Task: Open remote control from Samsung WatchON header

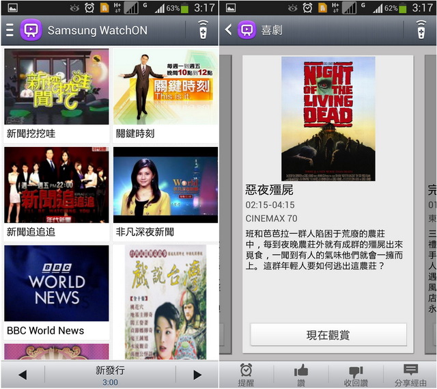Action: pos(203,30)
